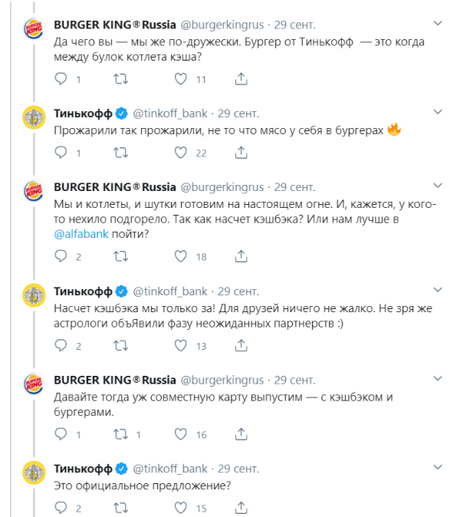This screenshot has height=517, width=460.
Task: Retweet Tinkoff's "Прожарили так прожарили" tweet
Action: 120,153
